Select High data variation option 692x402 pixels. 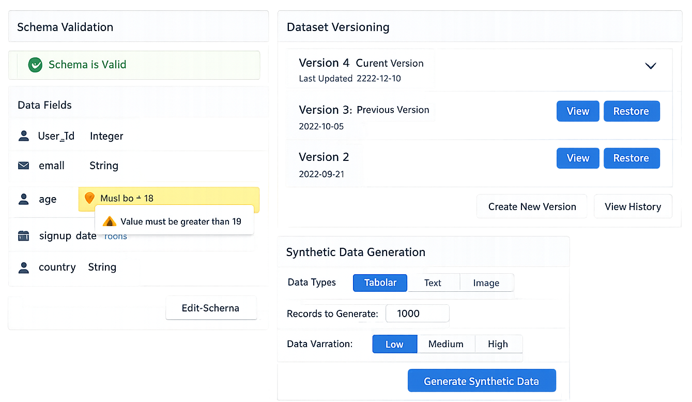498,344
